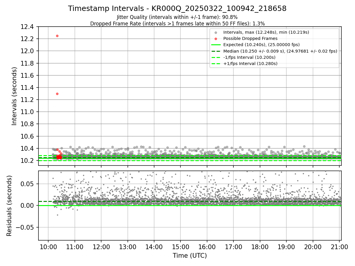The width and height of the screenshot is (355, 266).
Task: Click the 11.6 tick label on Intervals axis
Action: (x=28, y=76)
